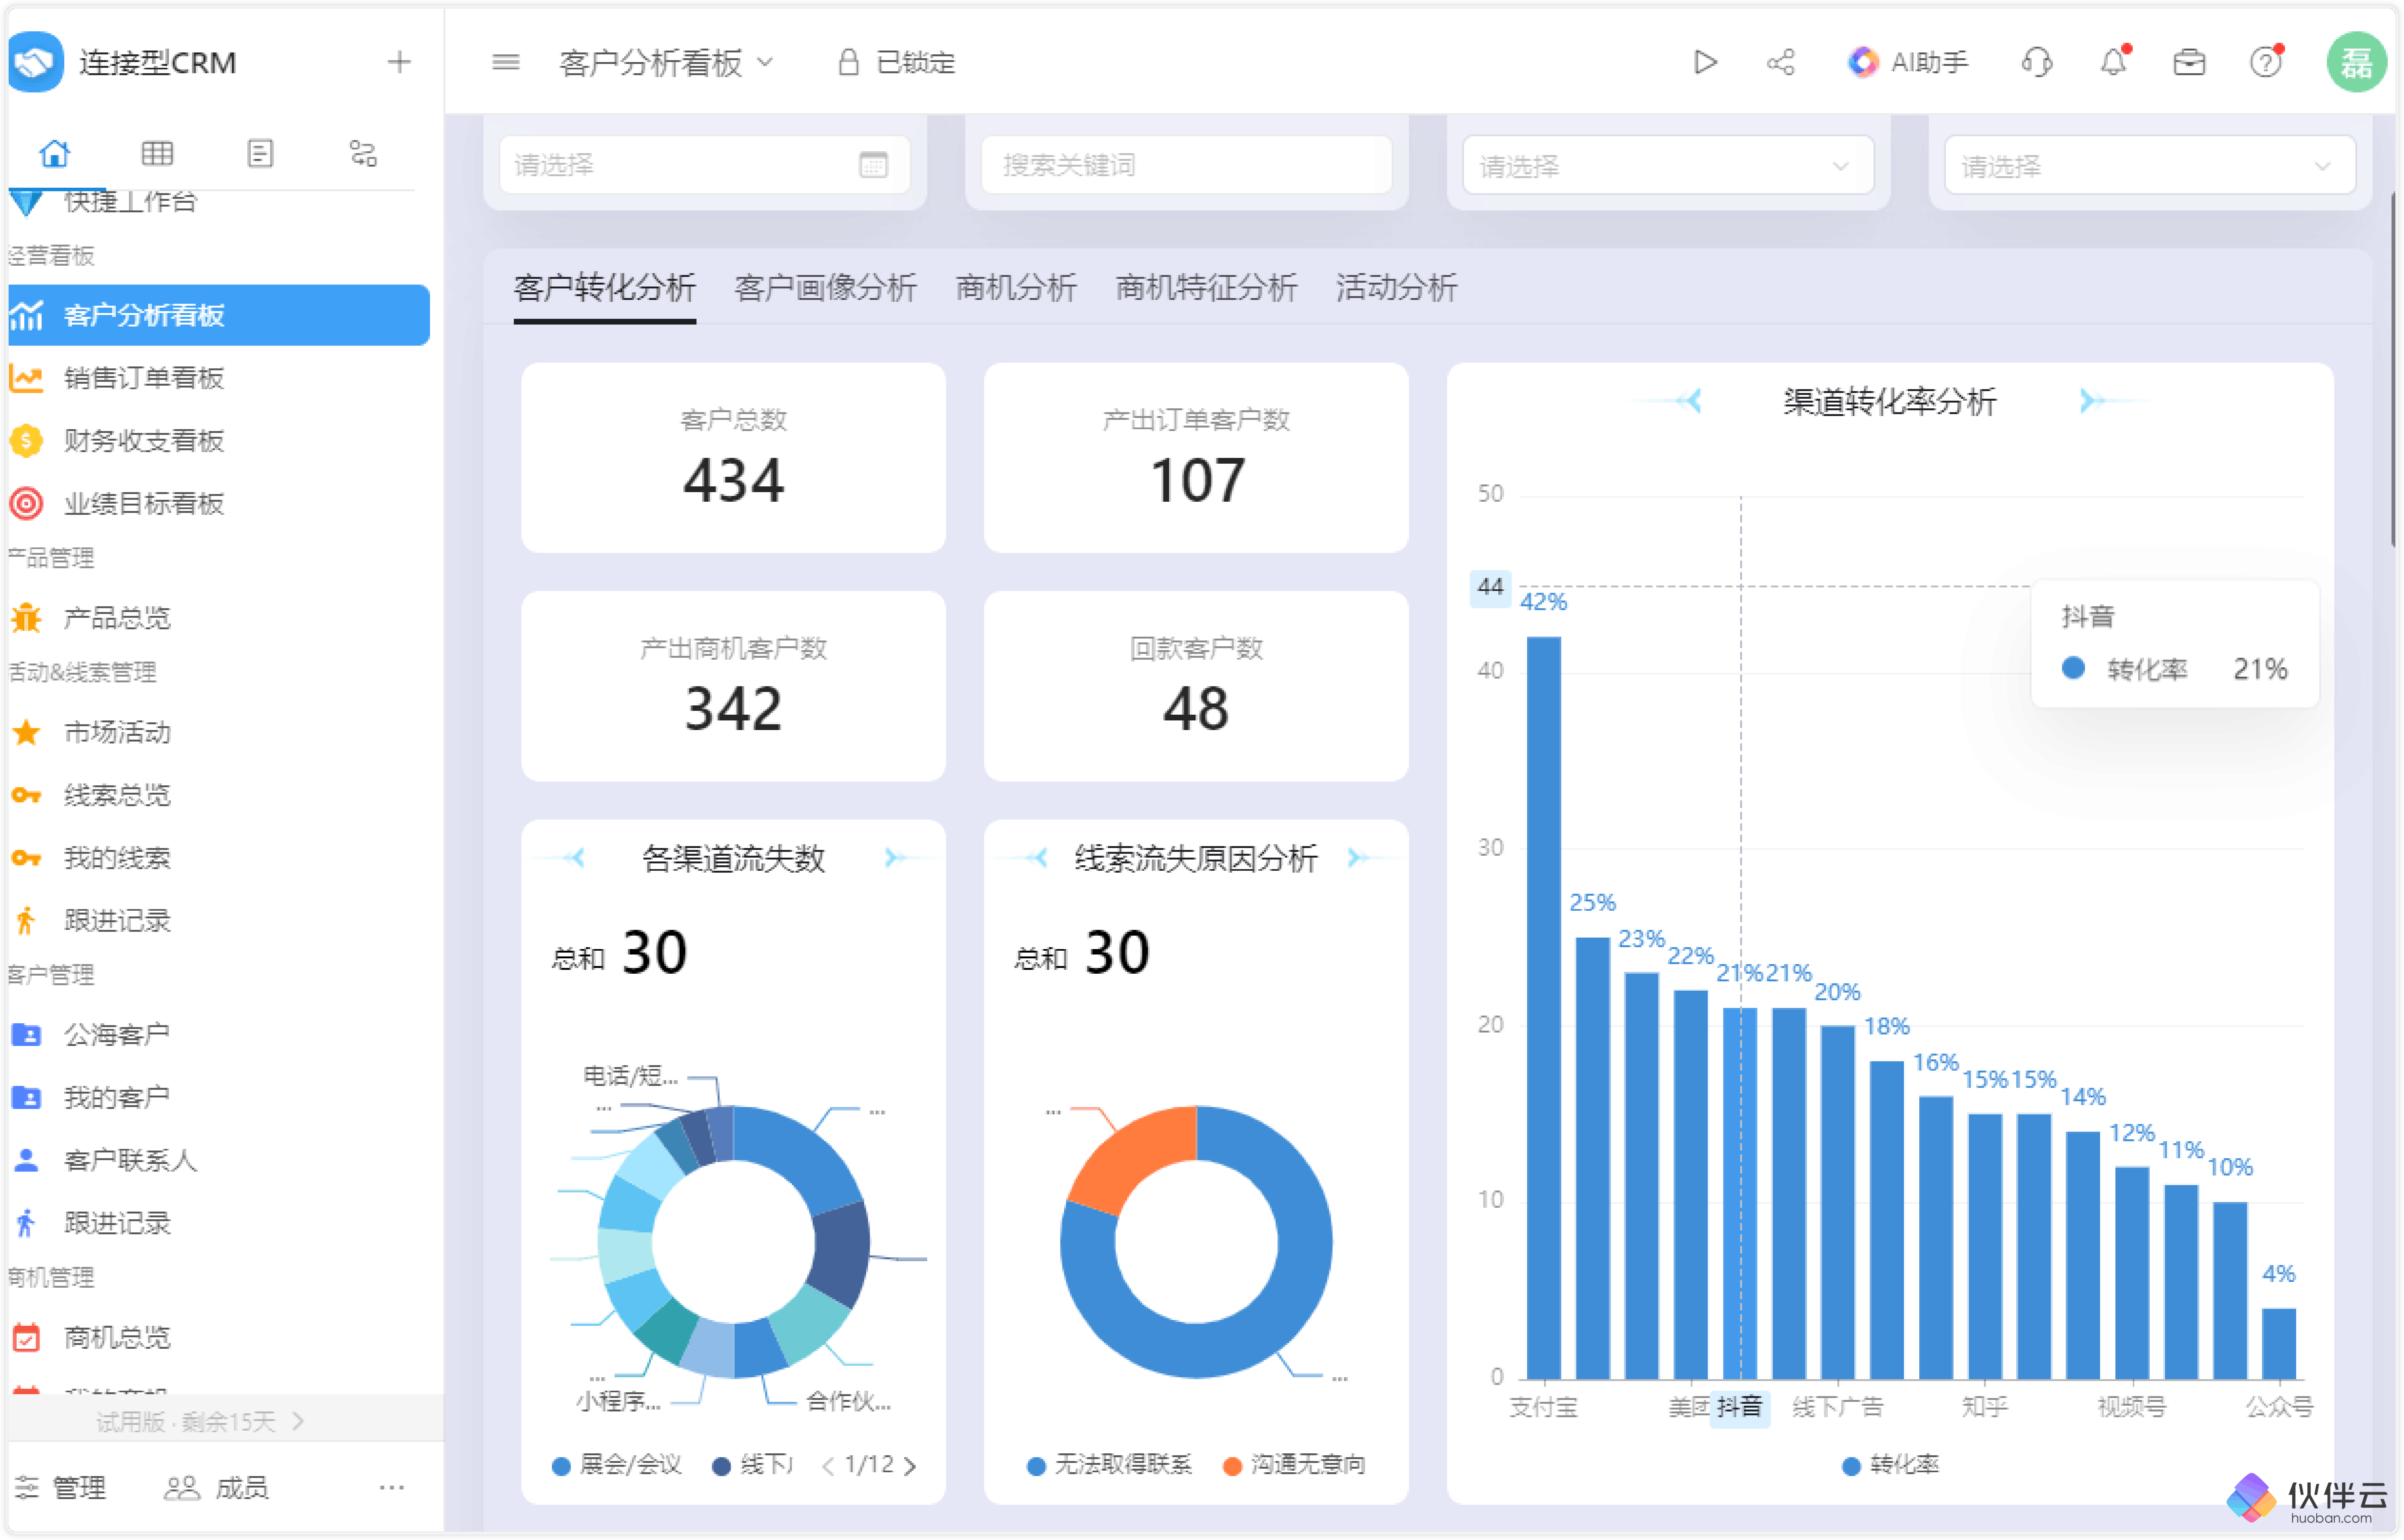Click the 公众号 4% bar
The width and height of the screenshot is (2404, 1540).
2279,1344
